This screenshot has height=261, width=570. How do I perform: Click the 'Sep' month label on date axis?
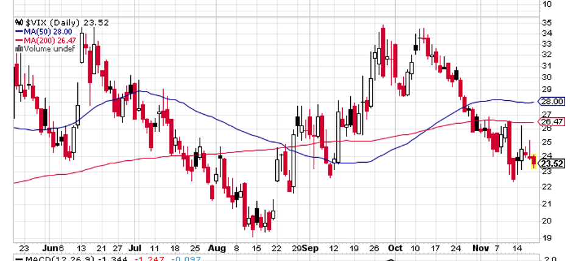click(x=310, y=249)
